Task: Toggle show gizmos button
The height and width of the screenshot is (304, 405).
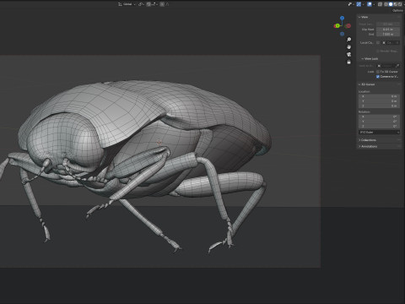Action: click(359, 4)
